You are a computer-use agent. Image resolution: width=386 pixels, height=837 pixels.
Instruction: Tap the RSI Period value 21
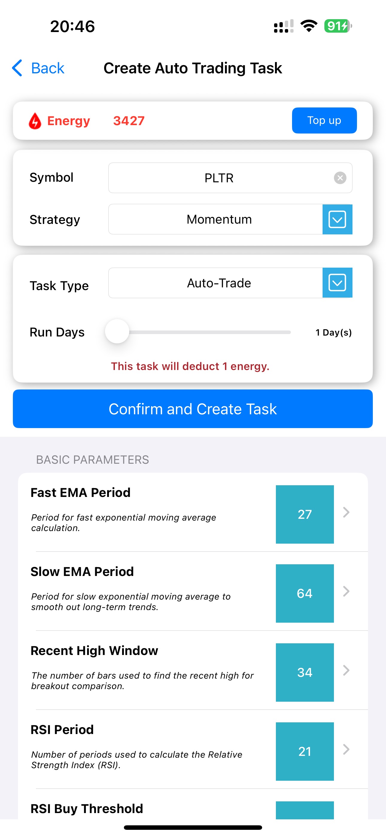coord(304,751)
